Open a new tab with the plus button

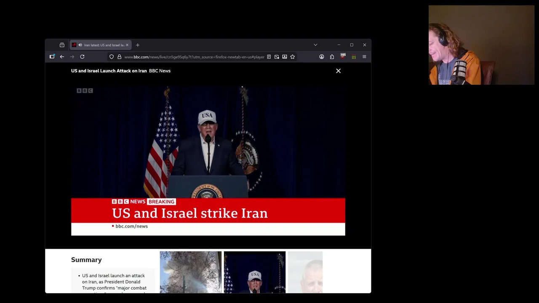138,45
